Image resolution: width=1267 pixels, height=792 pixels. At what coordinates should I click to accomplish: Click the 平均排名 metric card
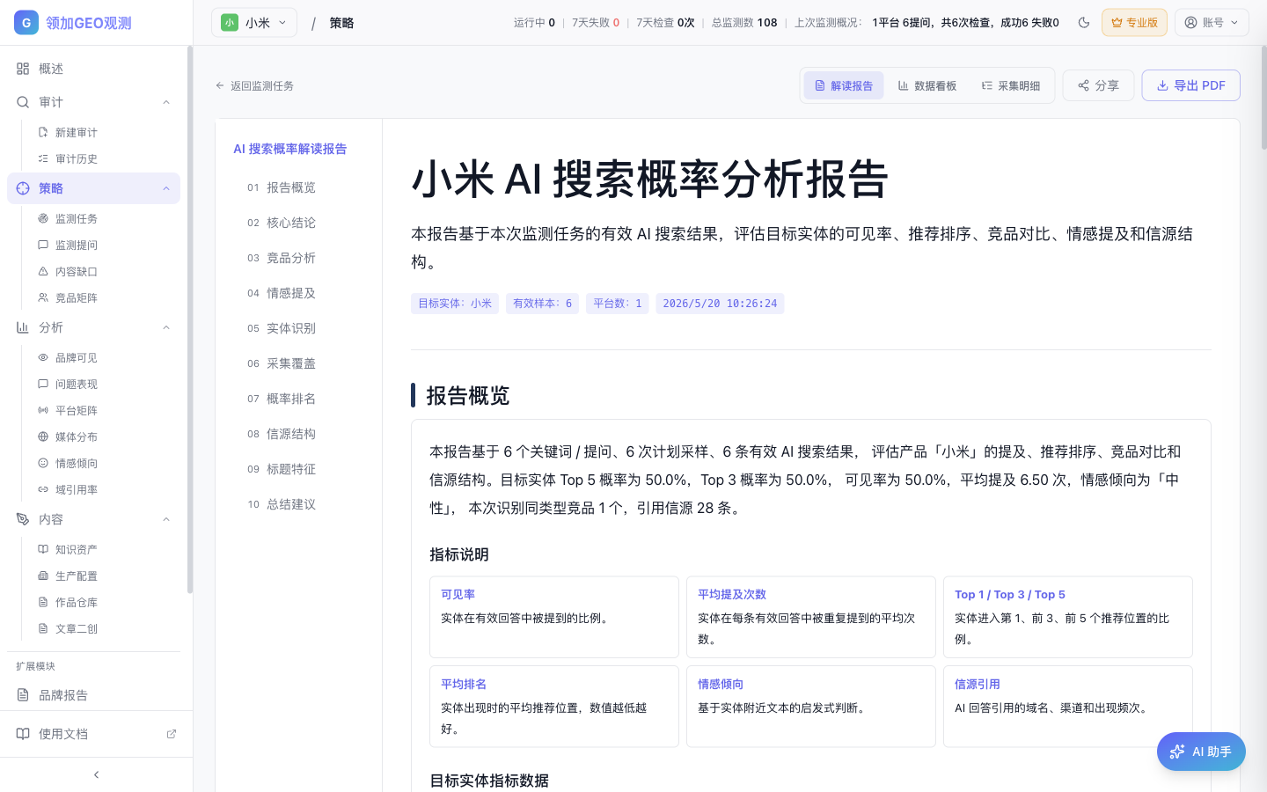(554, 707)
